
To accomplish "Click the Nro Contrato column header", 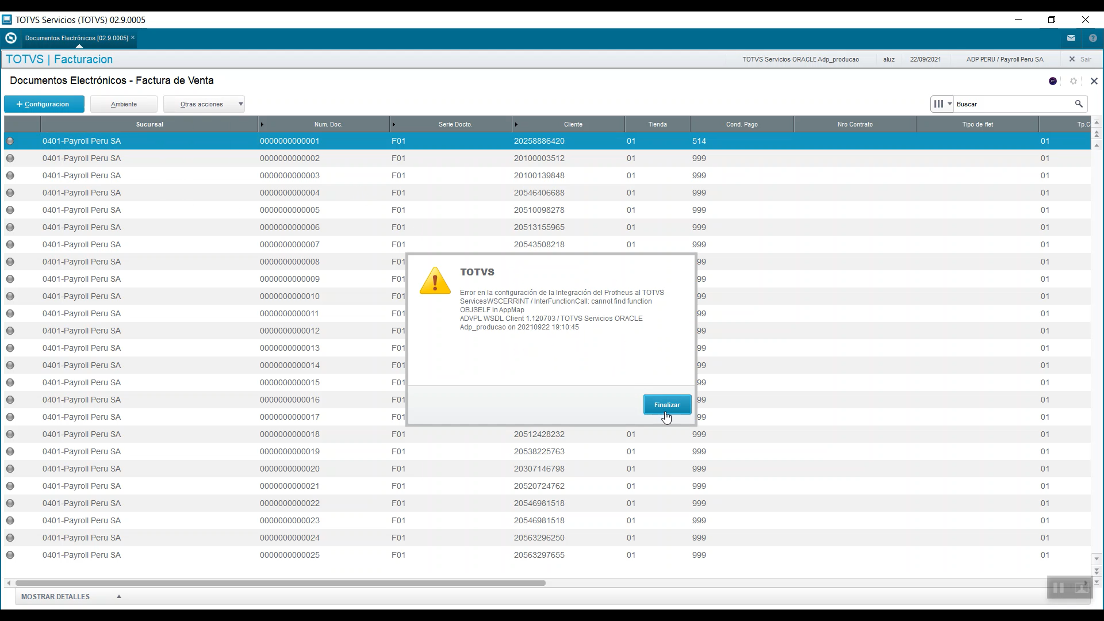I will pos(855,124).
